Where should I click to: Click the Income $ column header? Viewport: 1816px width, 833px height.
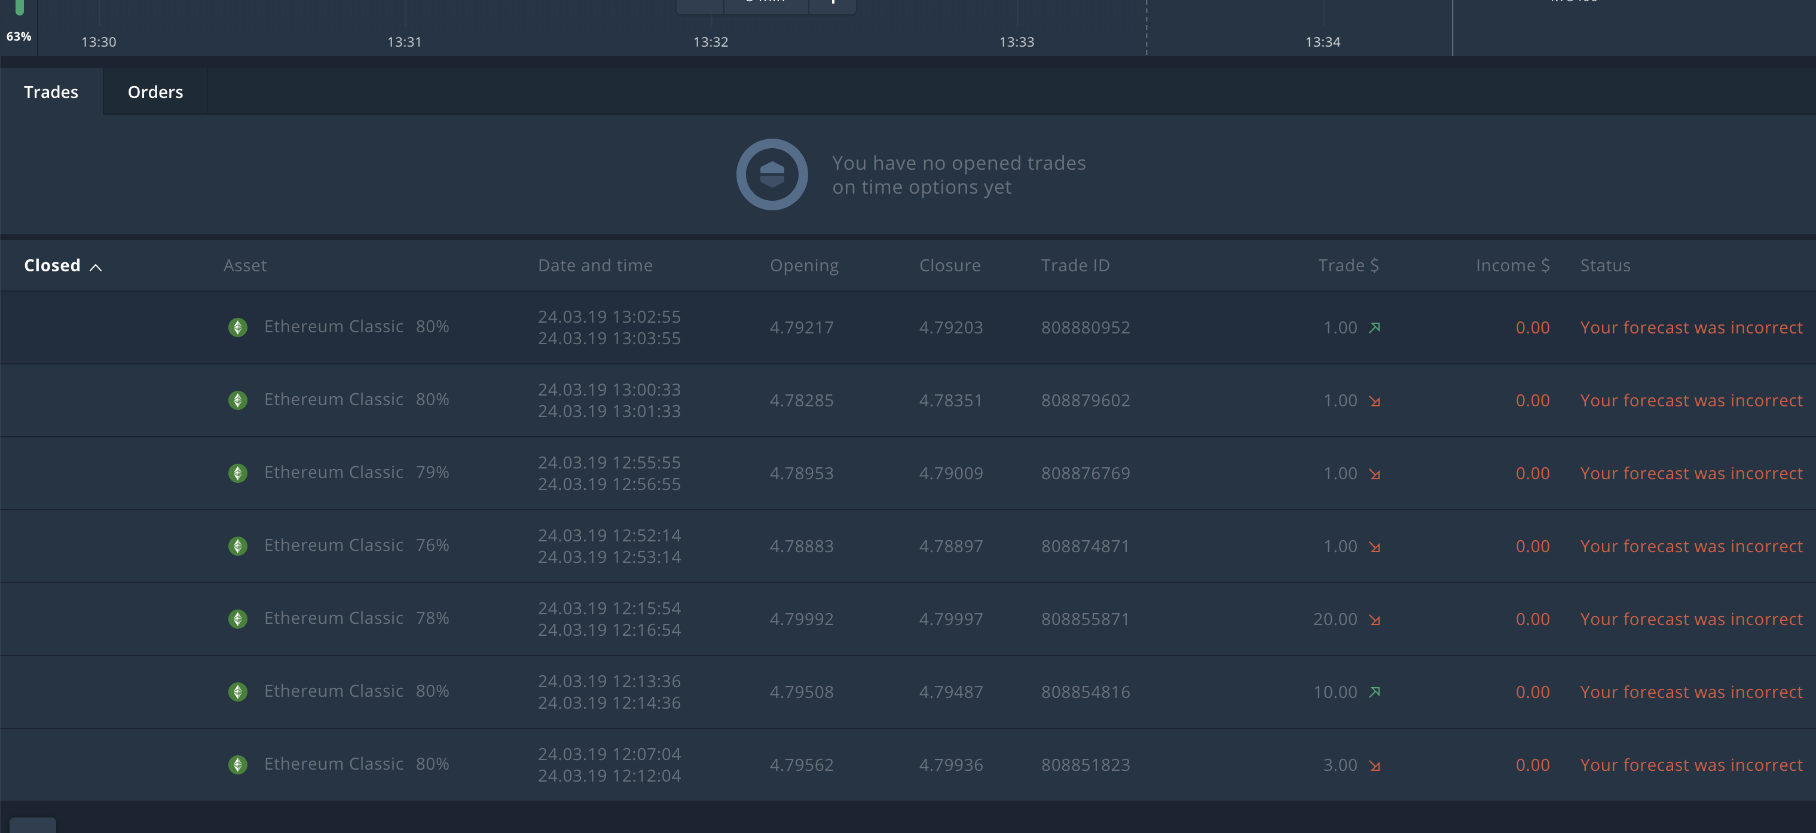pyautogui.click(x=1512, y=266)
